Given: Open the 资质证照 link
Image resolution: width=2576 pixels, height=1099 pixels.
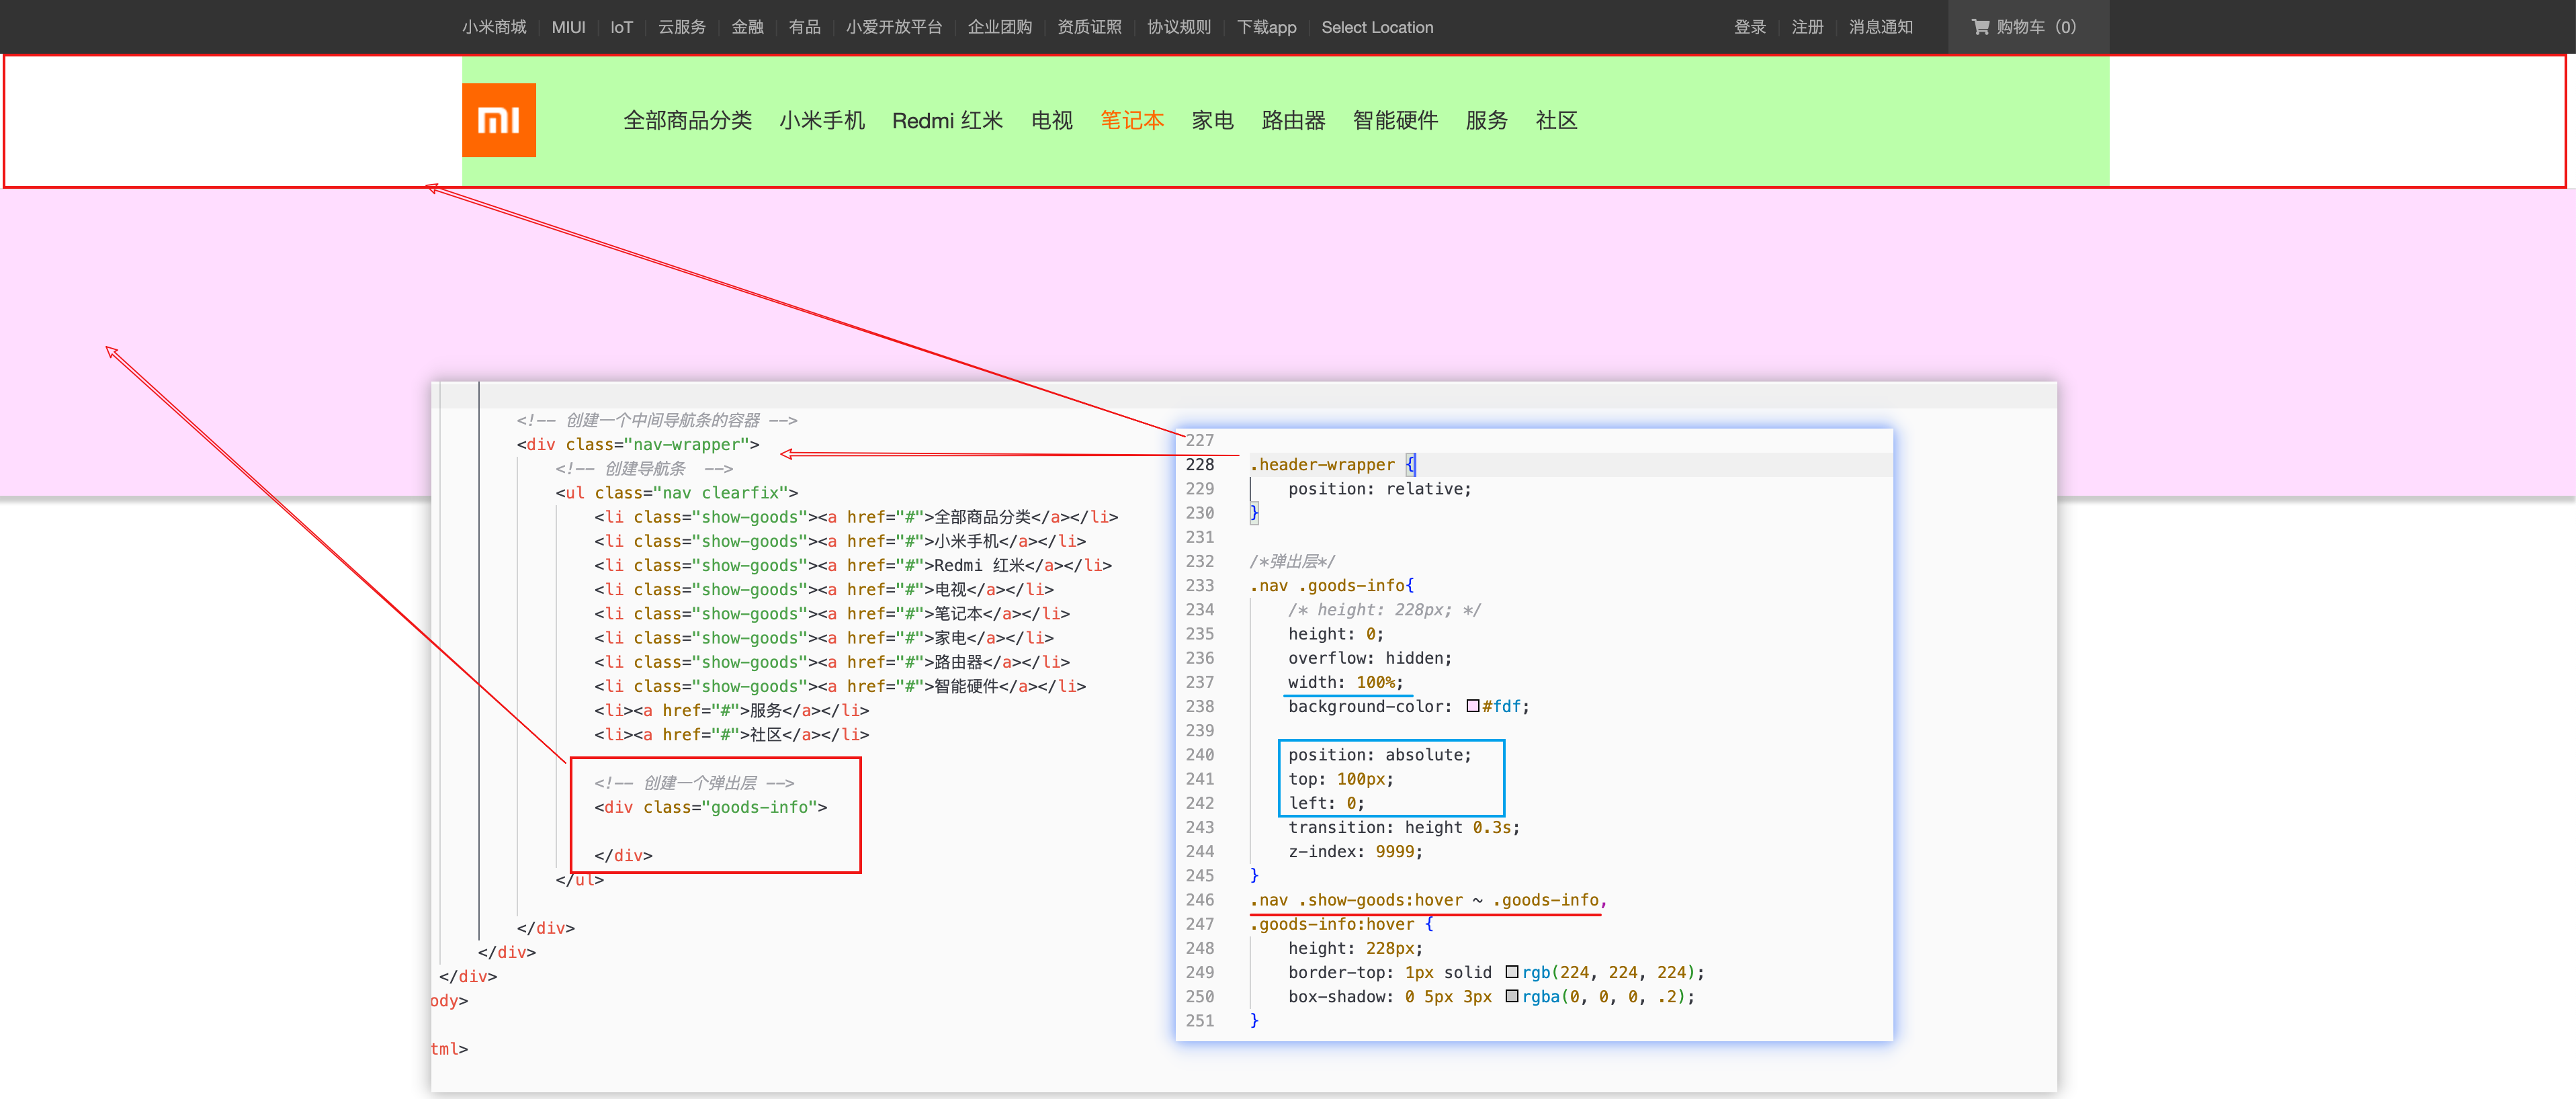Looking at the screenshot, I should click(1089, 27).
